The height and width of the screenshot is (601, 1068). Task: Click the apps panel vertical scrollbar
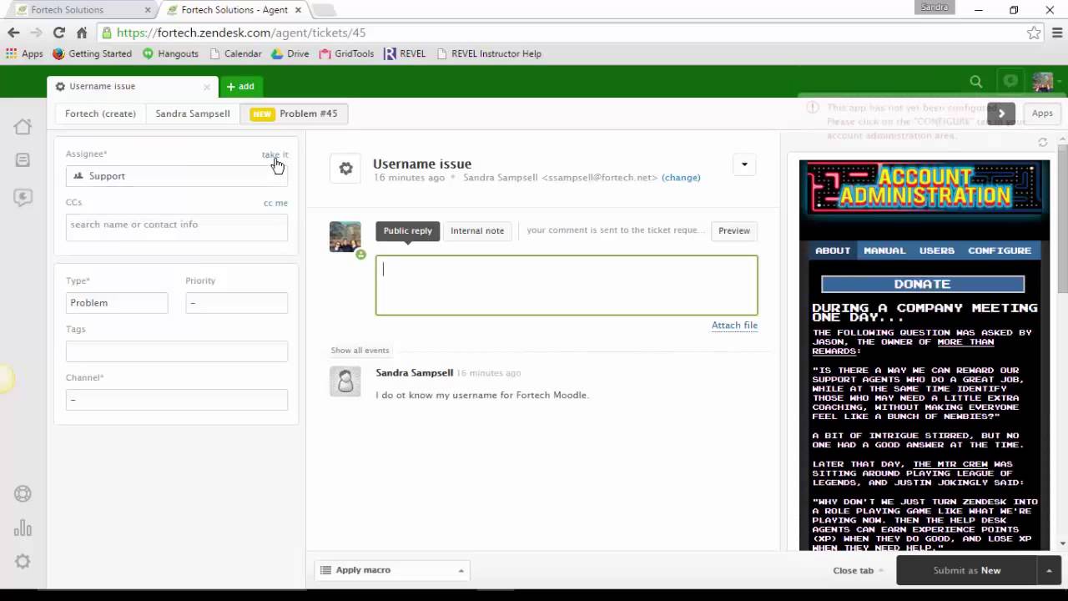point(1062,220)
